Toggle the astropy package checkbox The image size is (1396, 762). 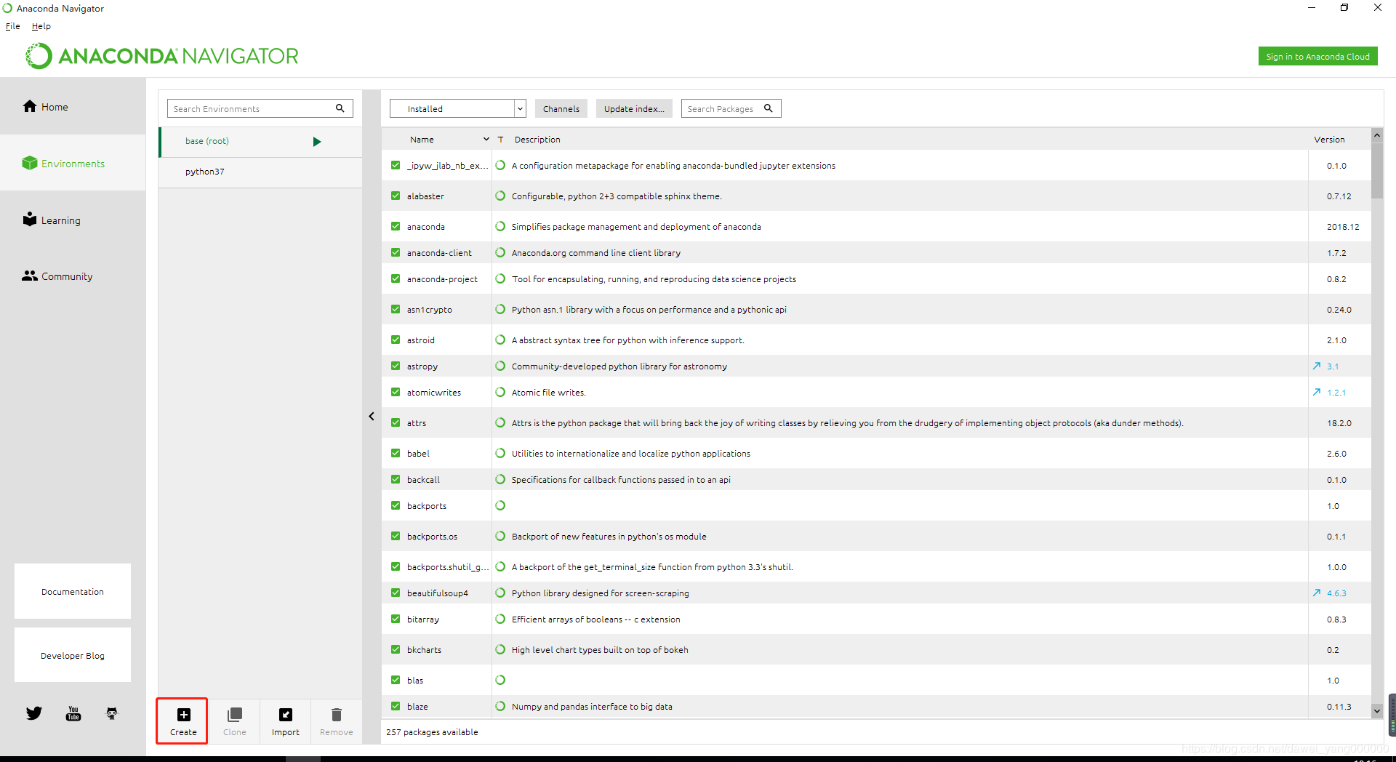click(x=396, y=366)
